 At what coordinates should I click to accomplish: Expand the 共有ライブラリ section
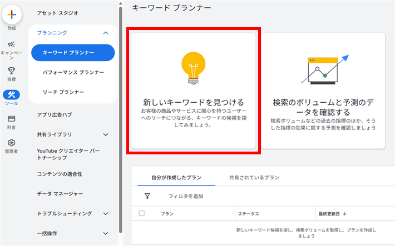pos(106,134)
